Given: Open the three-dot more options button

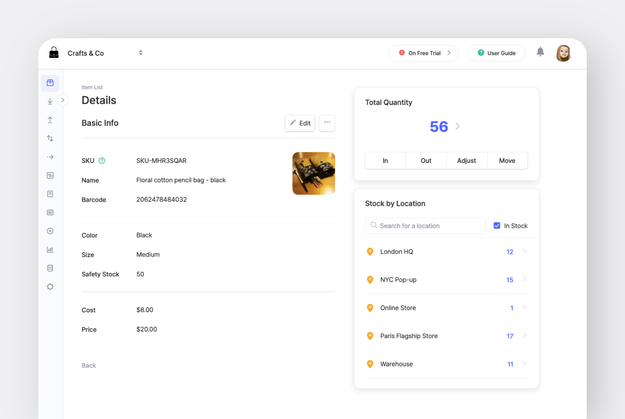Looking at the screenshot, I should [327, 123].
